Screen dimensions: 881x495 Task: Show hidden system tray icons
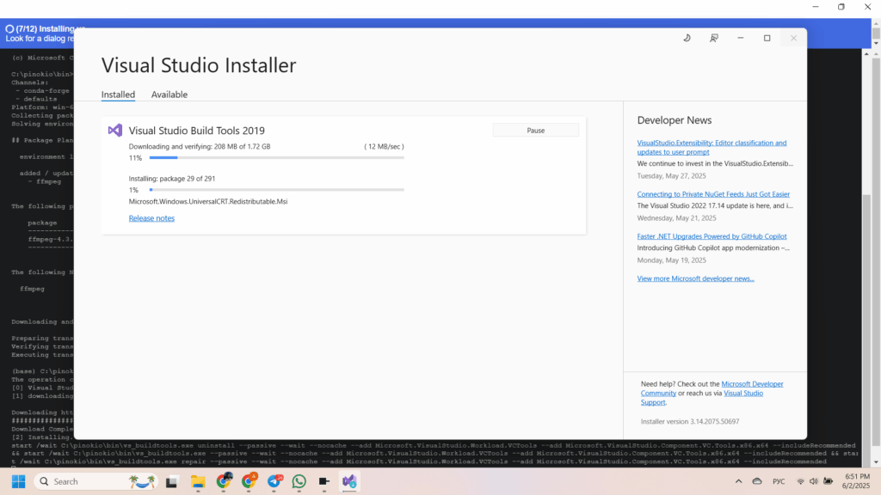738,481
